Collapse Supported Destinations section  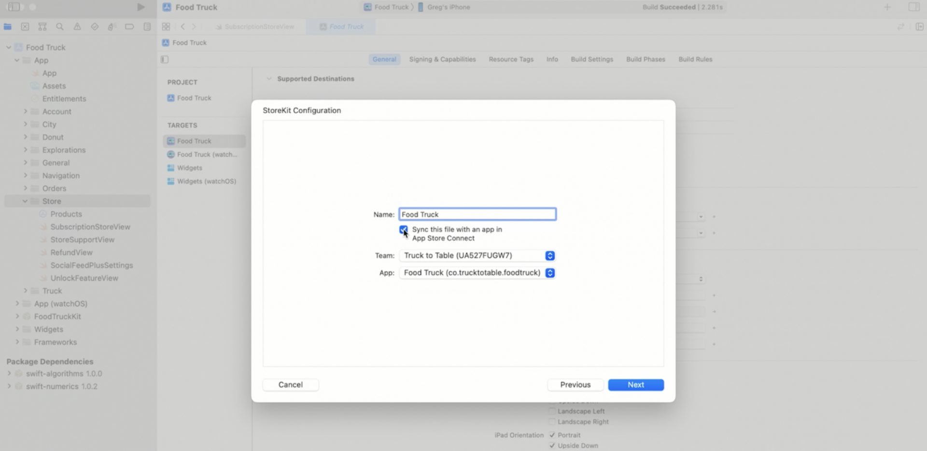(269, 79)
